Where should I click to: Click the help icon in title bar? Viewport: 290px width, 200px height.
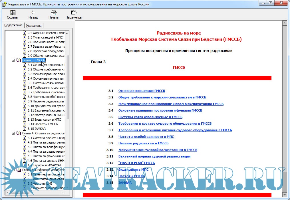[5, 4]
